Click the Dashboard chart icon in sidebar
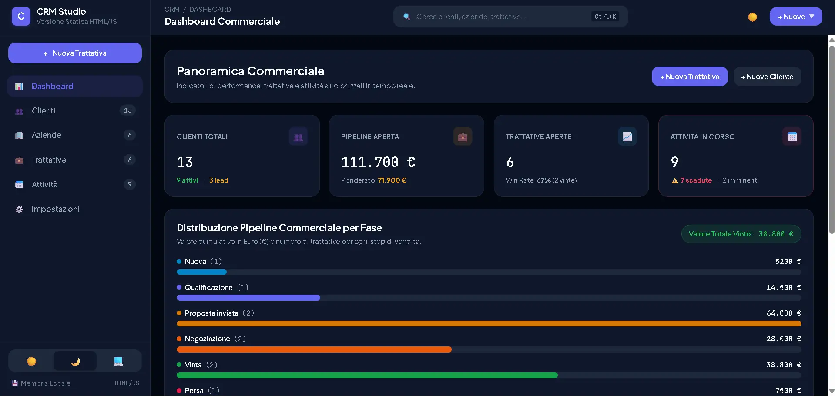This screenshot has width=835, height=396. (x=19, y=87)
